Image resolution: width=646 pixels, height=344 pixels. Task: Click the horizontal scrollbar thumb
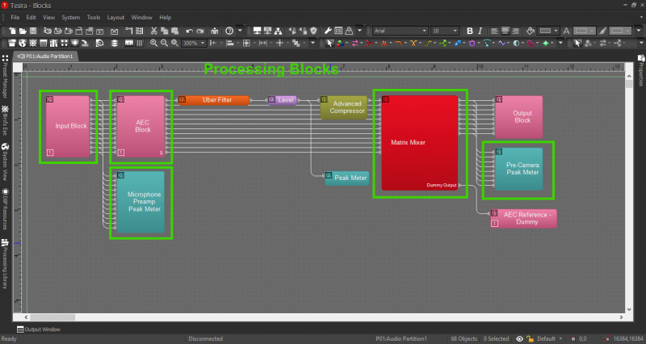click(52, 317)
